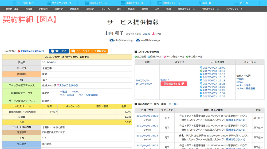Viewport: 267px width, 149px height.
Task: Open inquiry dated 2017/04/03 16:31
Action: (147, 126)
